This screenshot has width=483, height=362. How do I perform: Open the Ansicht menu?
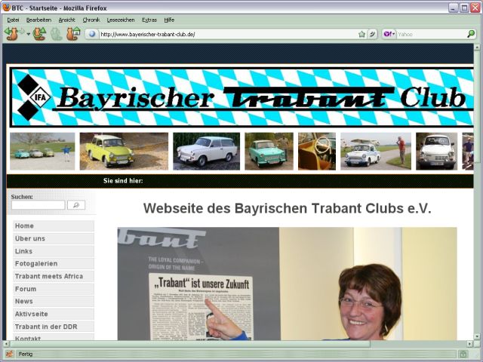[67, 20]
